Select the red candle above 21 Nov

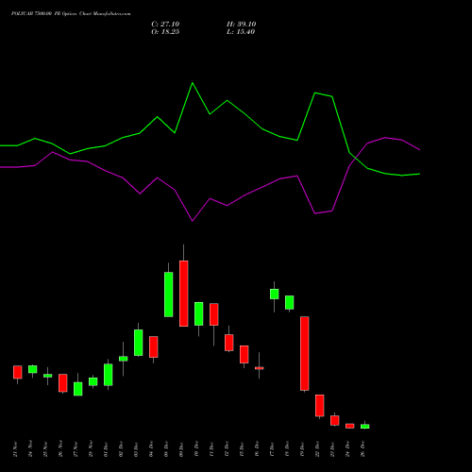[x=18, y=372]
